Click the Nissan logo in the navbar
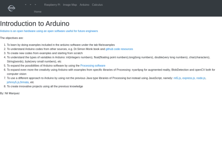Screen dimensions: 222x166 point(12,8)
